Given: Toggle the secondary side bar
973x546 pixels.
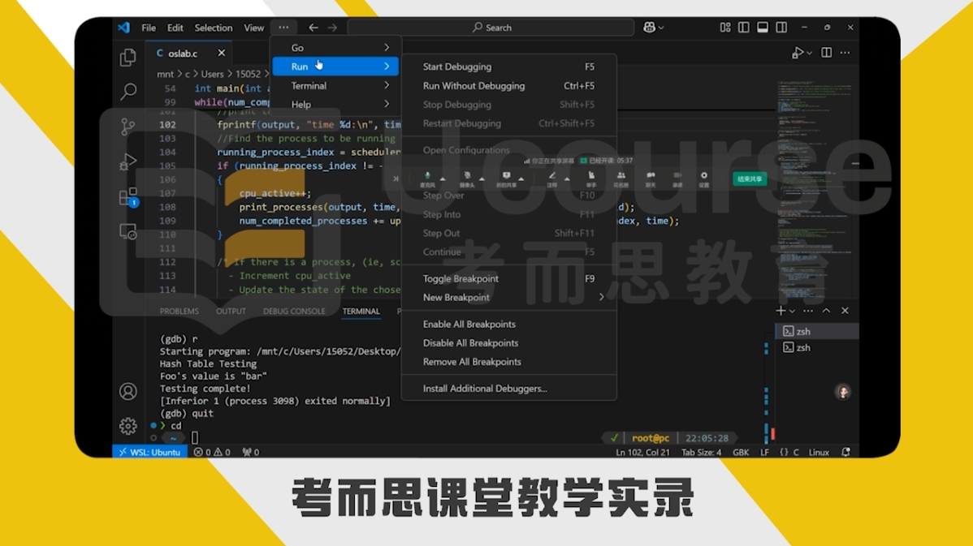Looking at the screenshot, I should (781, 28).
